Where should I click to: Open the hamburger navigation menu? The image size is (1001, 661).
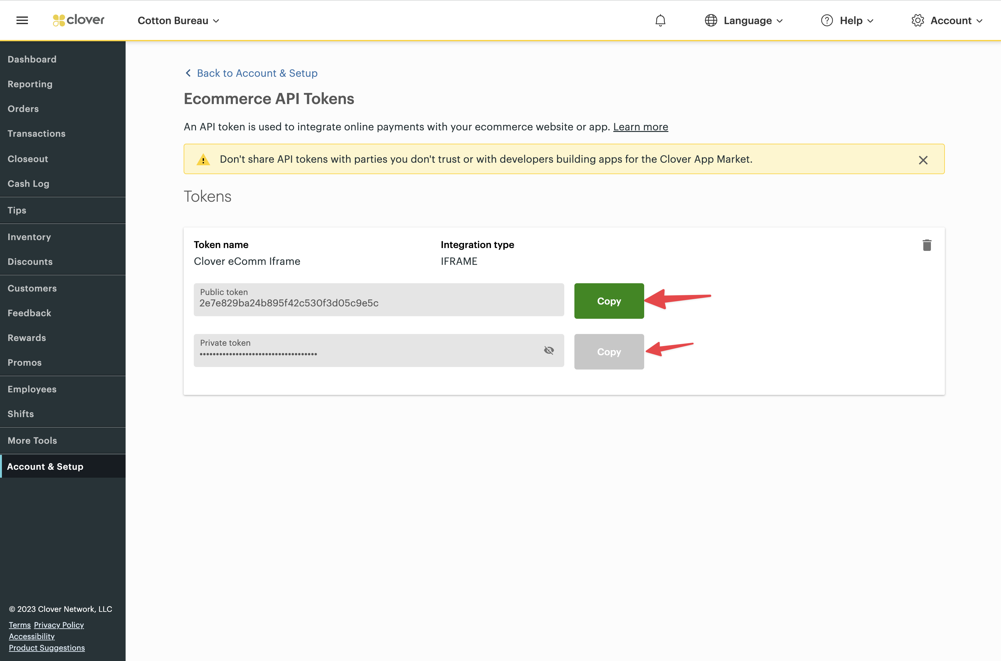pyautogui.click(x=22, y=20)
